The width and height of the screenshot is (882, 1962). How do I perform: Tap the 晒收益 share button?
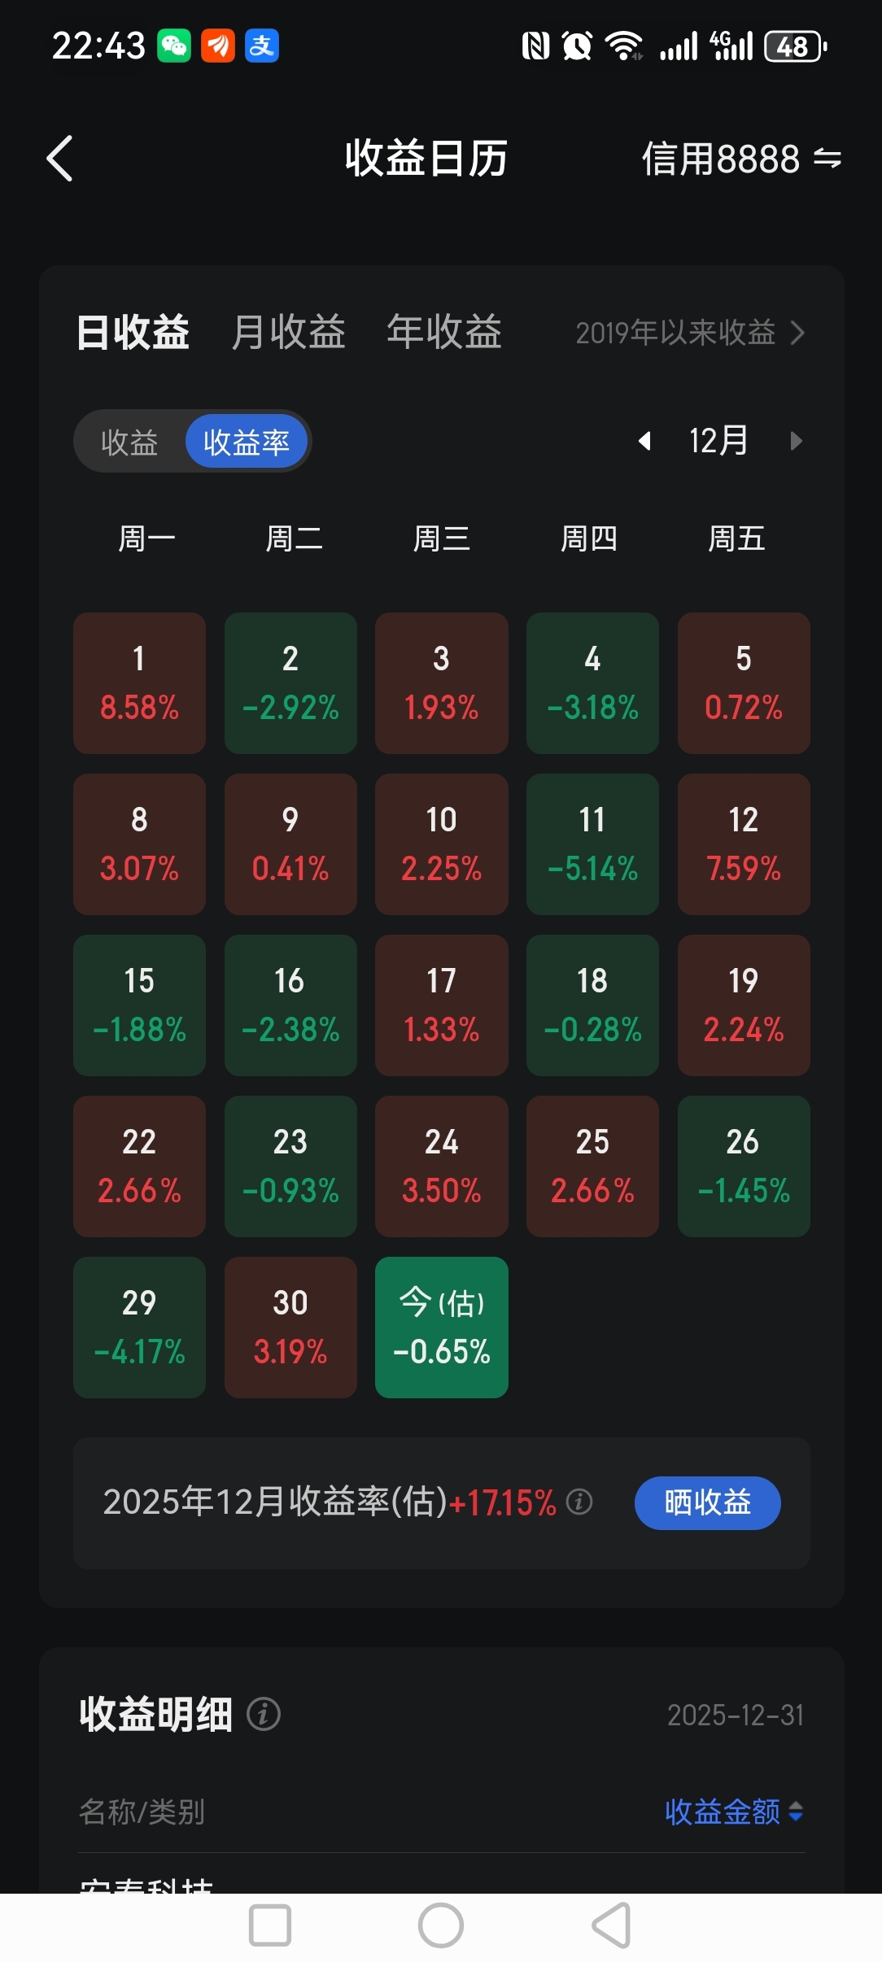[707, 1502]
